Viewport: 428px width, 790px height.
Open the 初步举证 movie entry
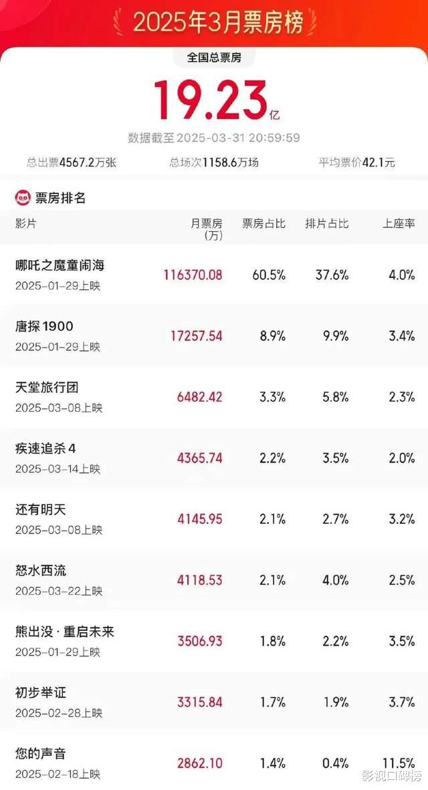[41, 693]
